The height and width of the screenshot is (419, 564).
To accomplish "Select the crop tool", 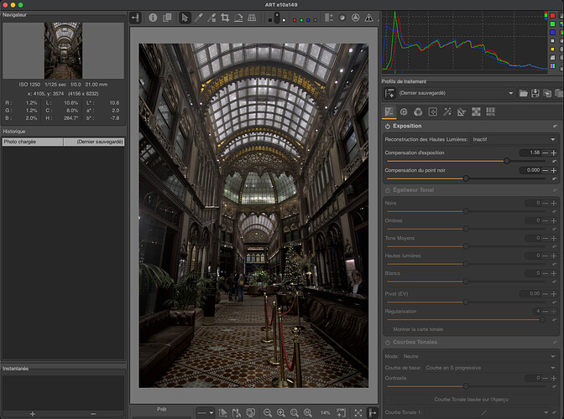I will point(225,18).
